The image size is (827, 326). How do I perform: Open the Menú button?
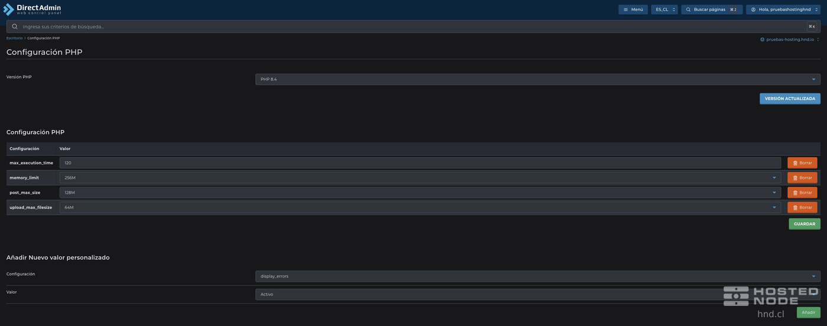633,9
